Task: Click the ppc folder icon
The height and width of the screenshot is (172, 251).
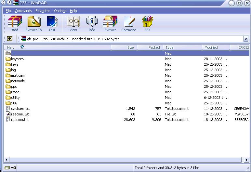Action: click(x=8, y=86)
